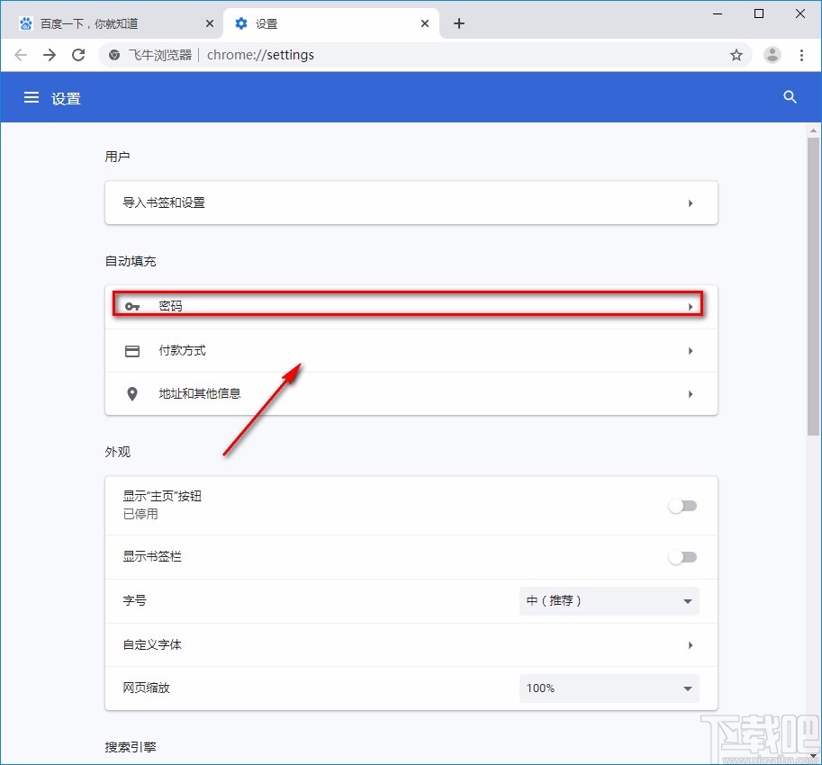Open 导入书签和设置 settings
Image resolution: width=822 pixels, height=765 pixels.
click(411, 202)
